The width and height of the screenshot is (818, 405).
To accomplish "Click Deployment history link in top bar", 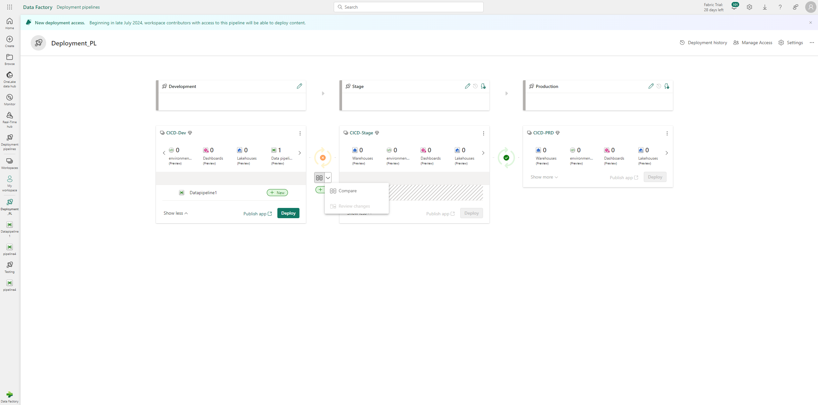I will tap(704, 43).
